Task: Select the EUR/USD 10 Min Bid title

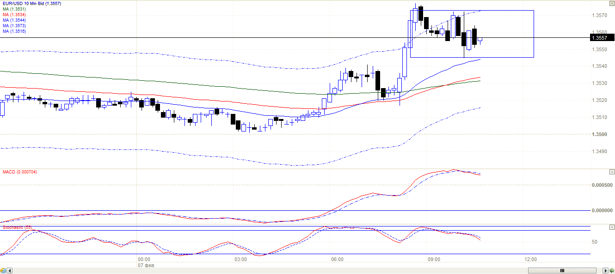Action: pos(31,4)
